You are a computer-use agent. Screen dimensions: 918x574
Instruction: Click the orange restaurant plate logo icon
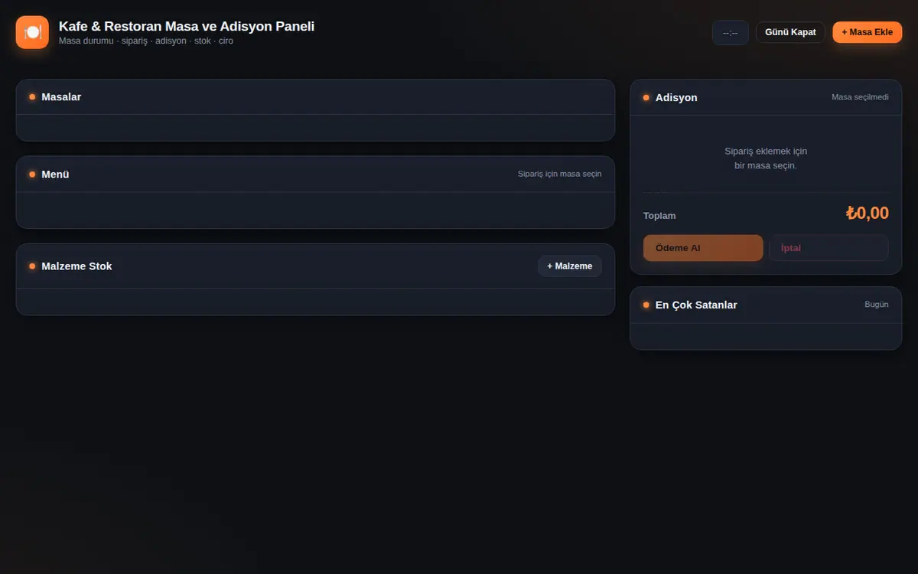coord(32,32)
